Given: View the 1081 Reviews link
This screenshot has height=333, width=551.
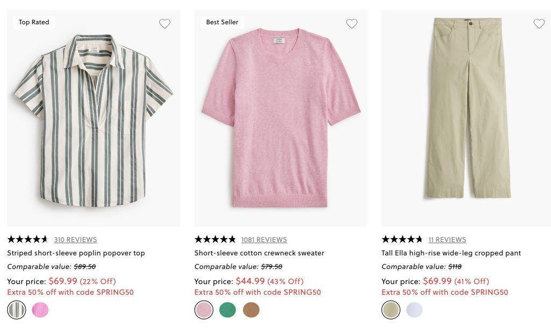Looking at the screenshot, I should pyautogui.click(x=264, y=240).
